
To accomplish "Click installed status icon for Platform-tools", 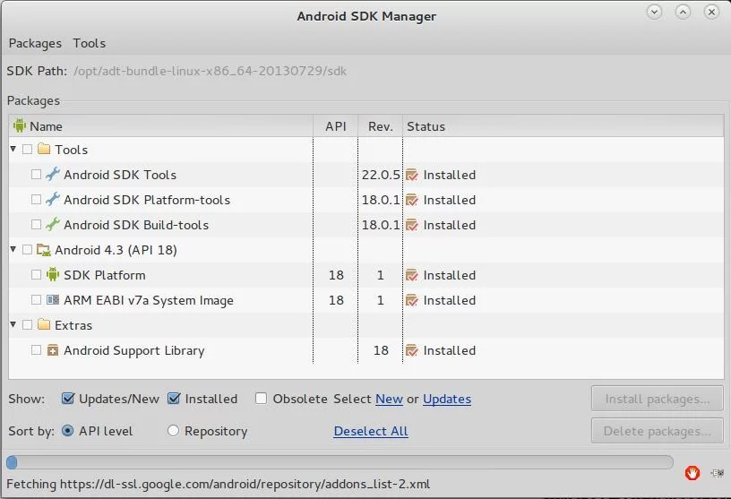I will coord(412,200).
